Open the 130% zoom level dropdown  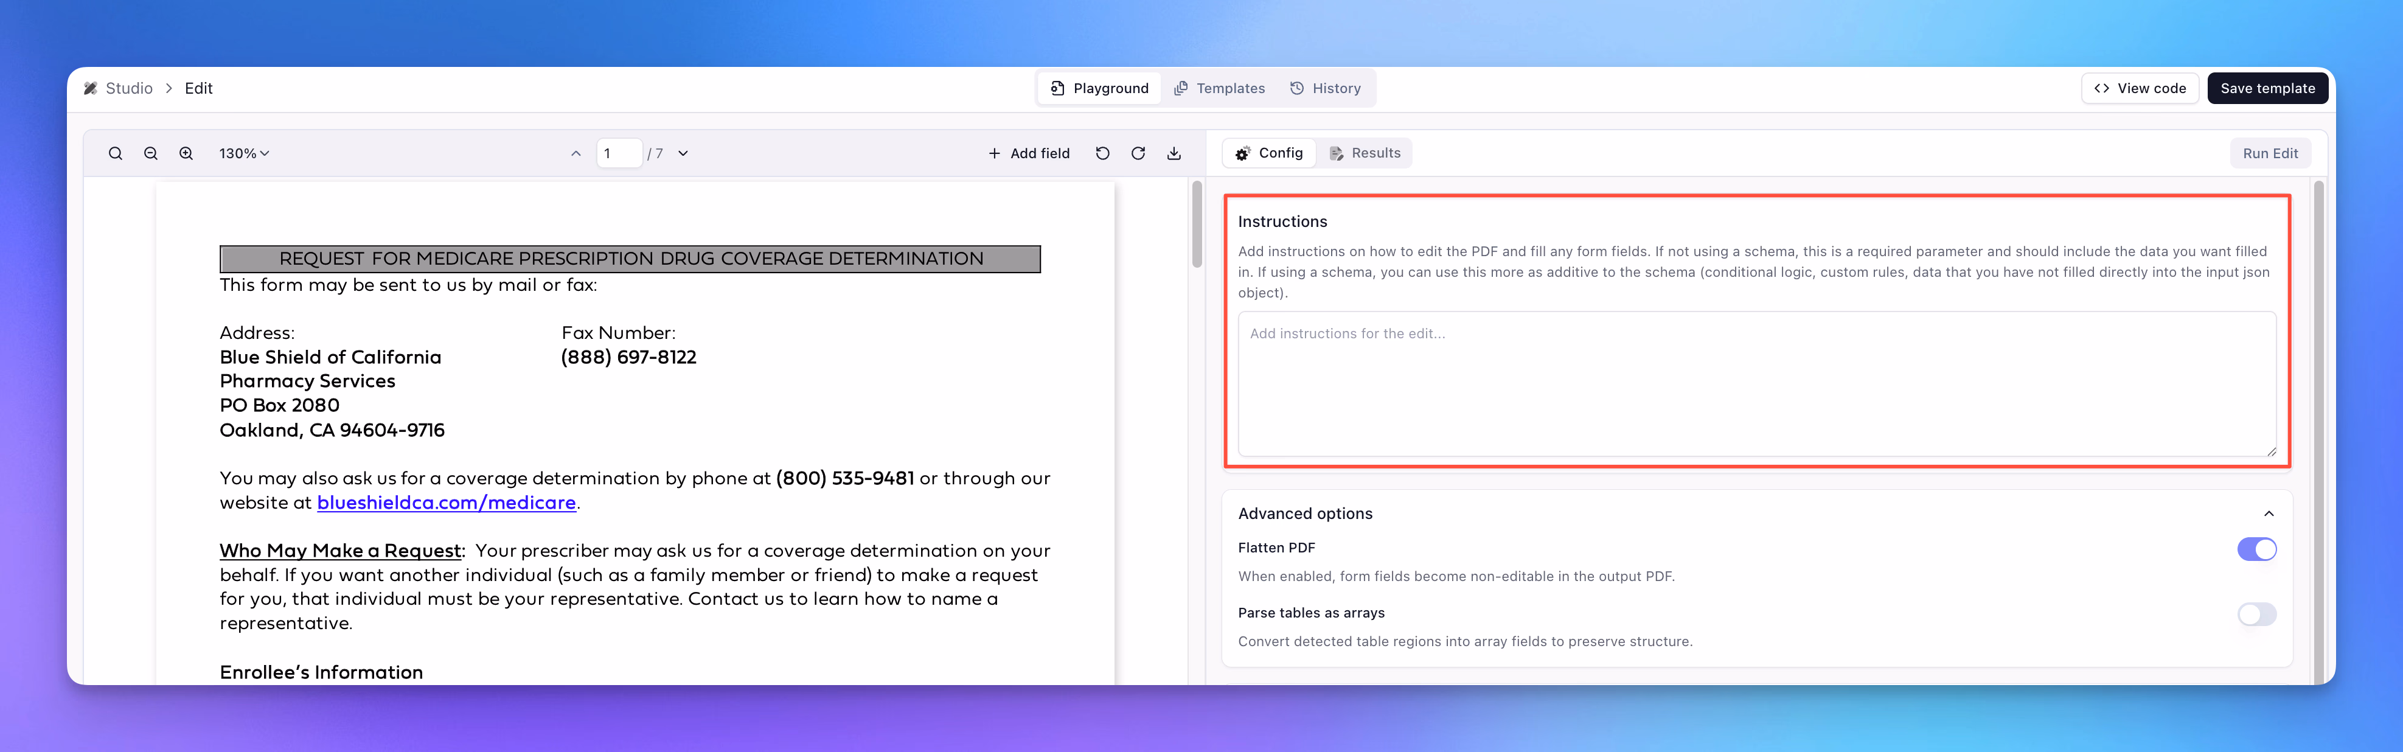[x=243, y=154]
